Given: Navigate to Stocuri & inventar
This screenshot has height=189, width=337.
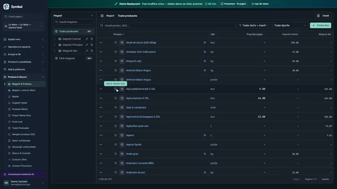Looking at the screenshot, I should point(21,153).
